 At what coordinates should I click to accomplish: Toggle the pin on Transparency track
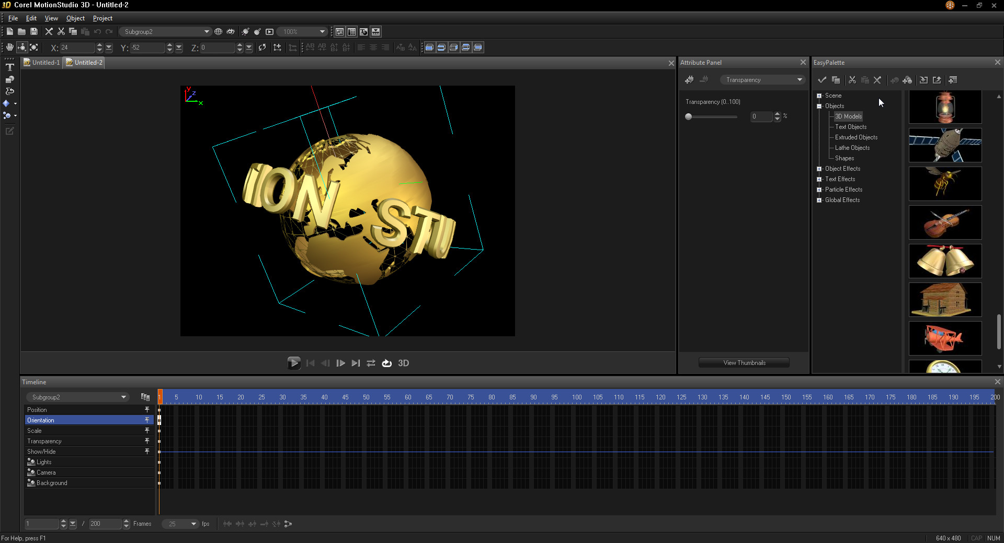[x=147, y=441]
